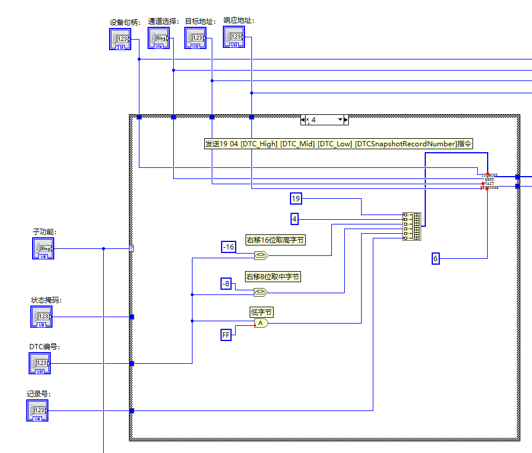Viewport: 532px width, 453px height.
Task: Select the 发送19 04 command comment label
Action: pyautogui.click(x=338, y=144)
